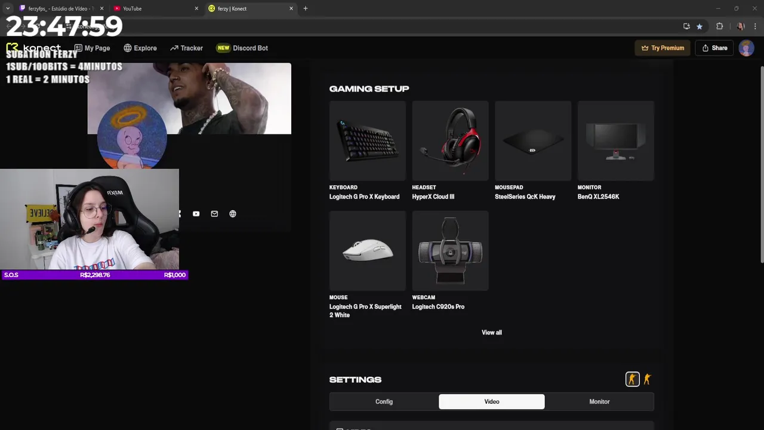Click the SteelSeries QcK Heavy name
The width and height of the screenshot is (764, 430).
coord(525,196)
